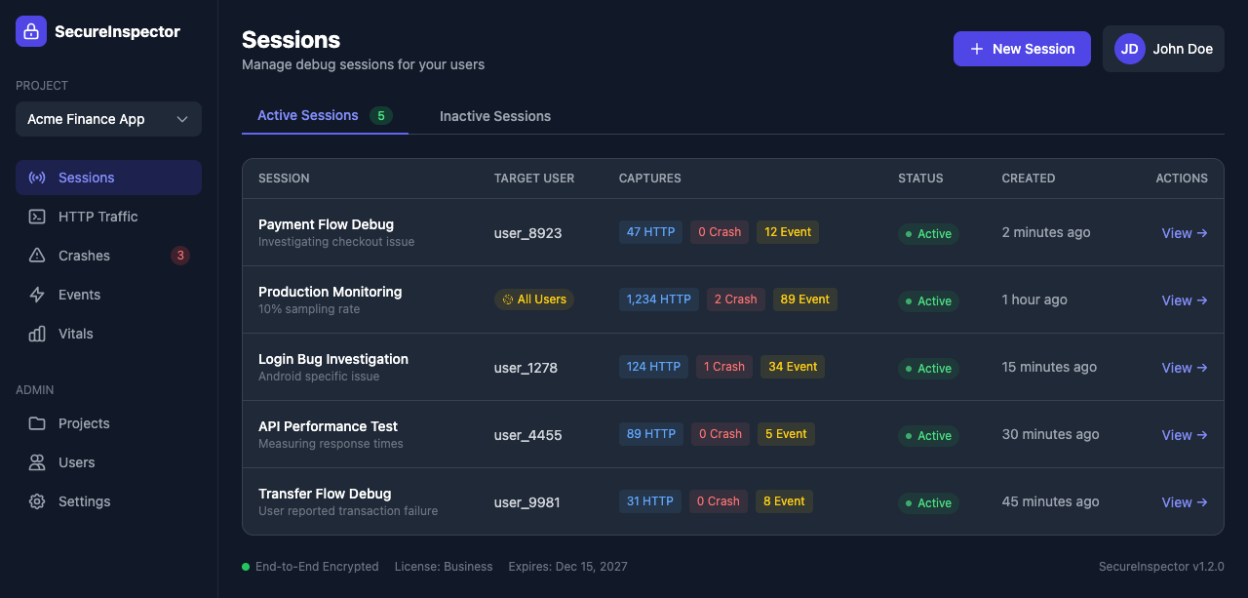Image resolution: width=1248 pixels, height=598 pixels.
Task: Click the 31 HTTP capture badge
Action: (x=649, y=501)
